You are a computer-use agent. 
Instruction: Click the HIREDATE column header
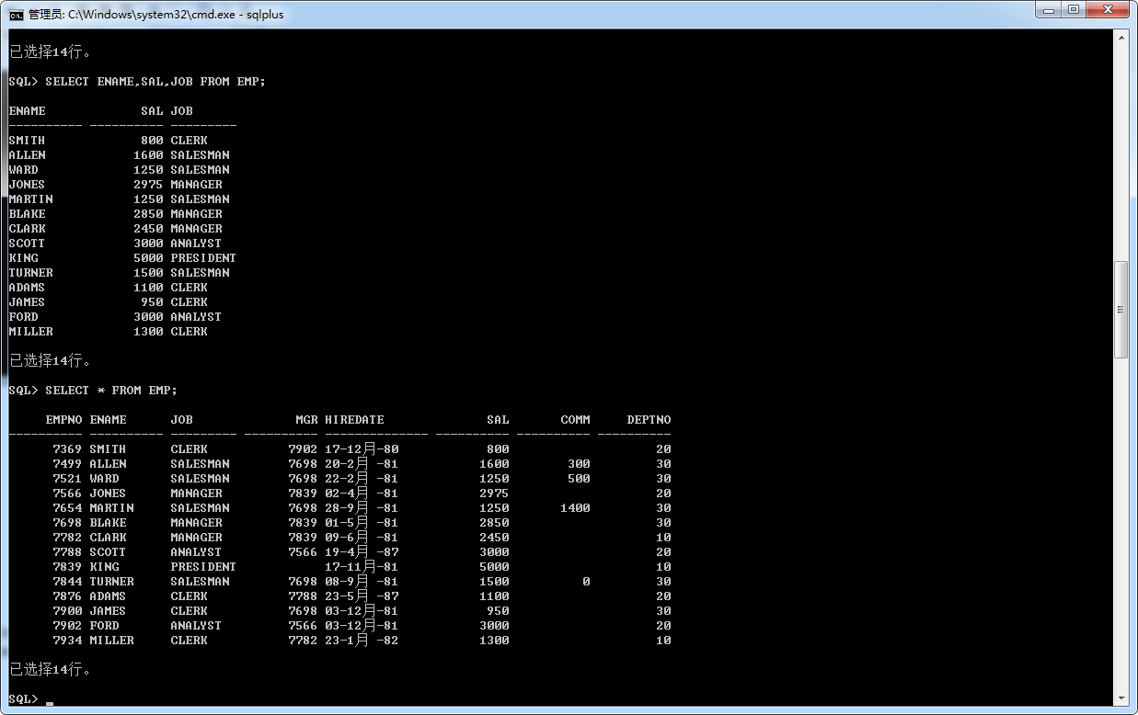[x=354, y=420]
